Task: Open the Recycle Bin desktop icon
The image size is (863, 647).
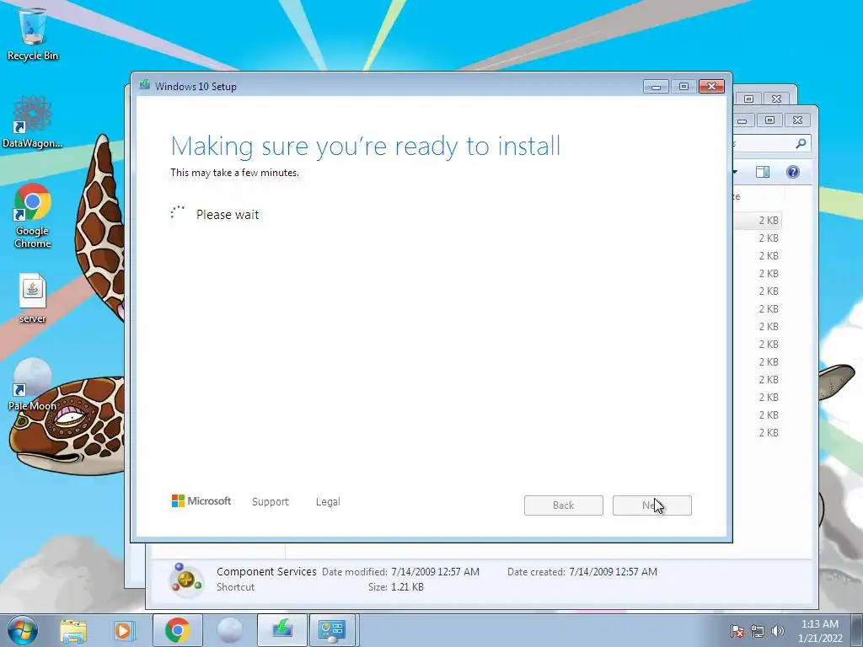Action: pos(33,34)
